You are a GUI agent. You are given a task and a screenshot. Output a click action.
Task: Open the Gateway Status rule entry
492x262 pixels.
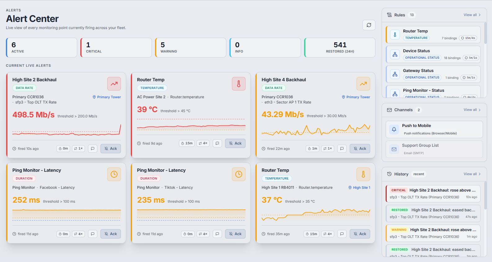tap(433, 74)
